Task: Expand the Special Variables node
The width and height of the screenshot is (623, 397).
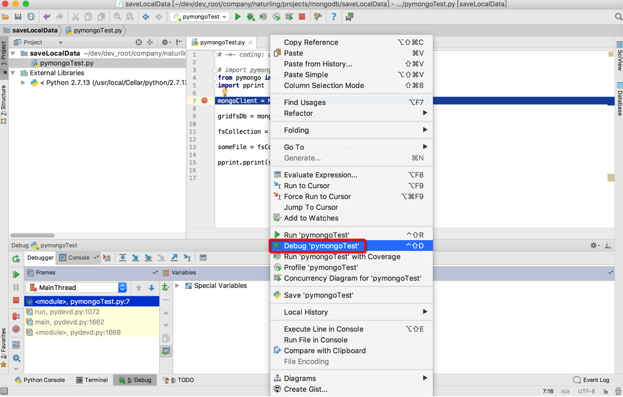Action: click(x=177, y=286)
